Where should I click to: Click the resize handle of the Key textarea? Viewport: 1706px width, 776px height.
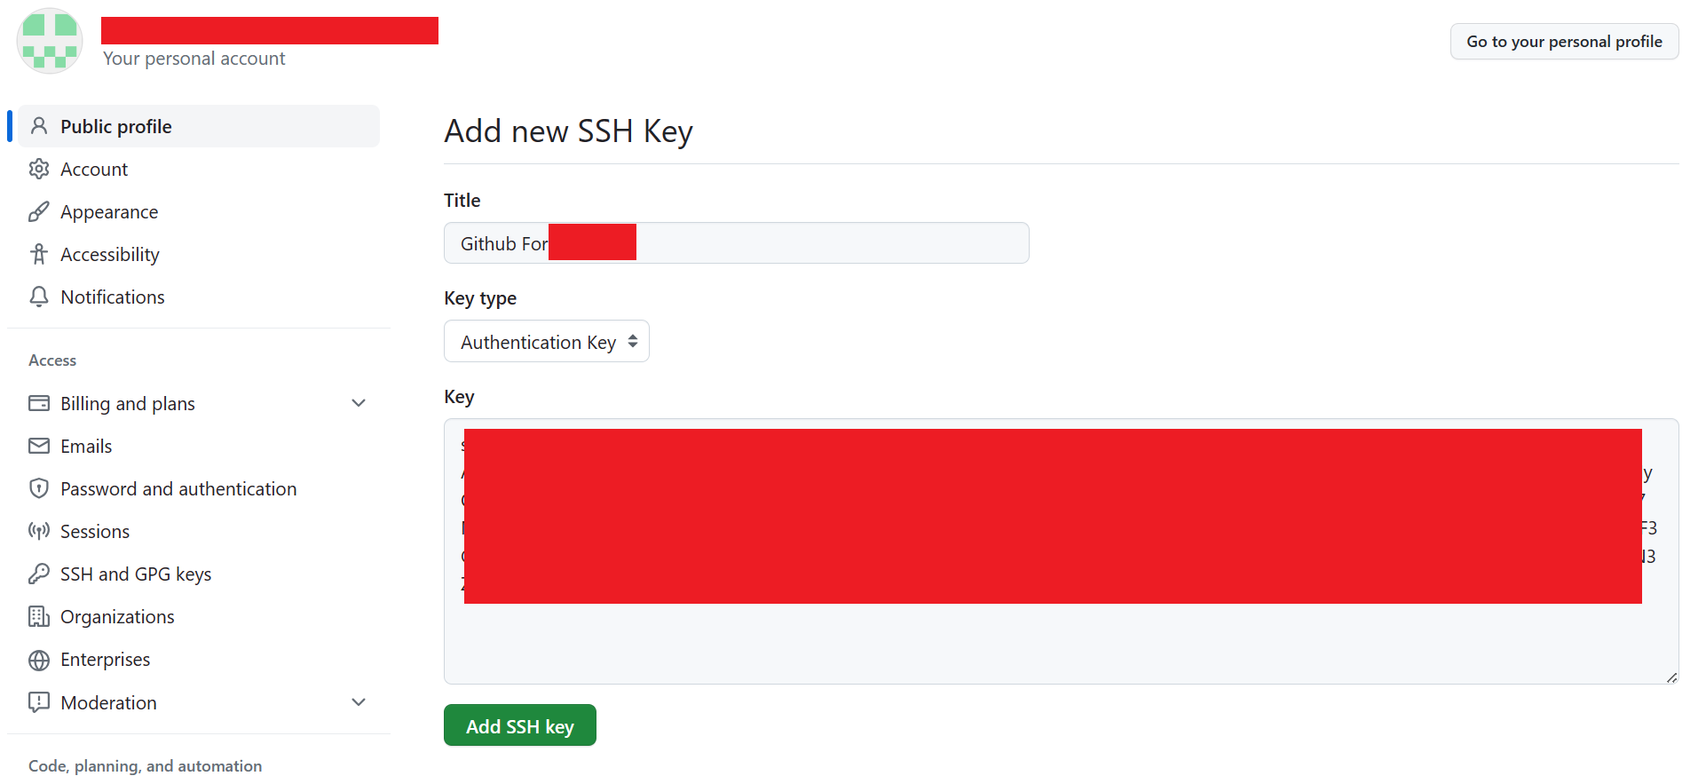click(x=1671, y=677)
